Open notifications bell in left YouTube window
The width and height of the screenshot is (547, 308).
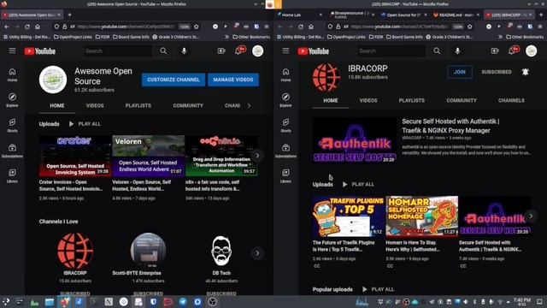click(239, 51)
